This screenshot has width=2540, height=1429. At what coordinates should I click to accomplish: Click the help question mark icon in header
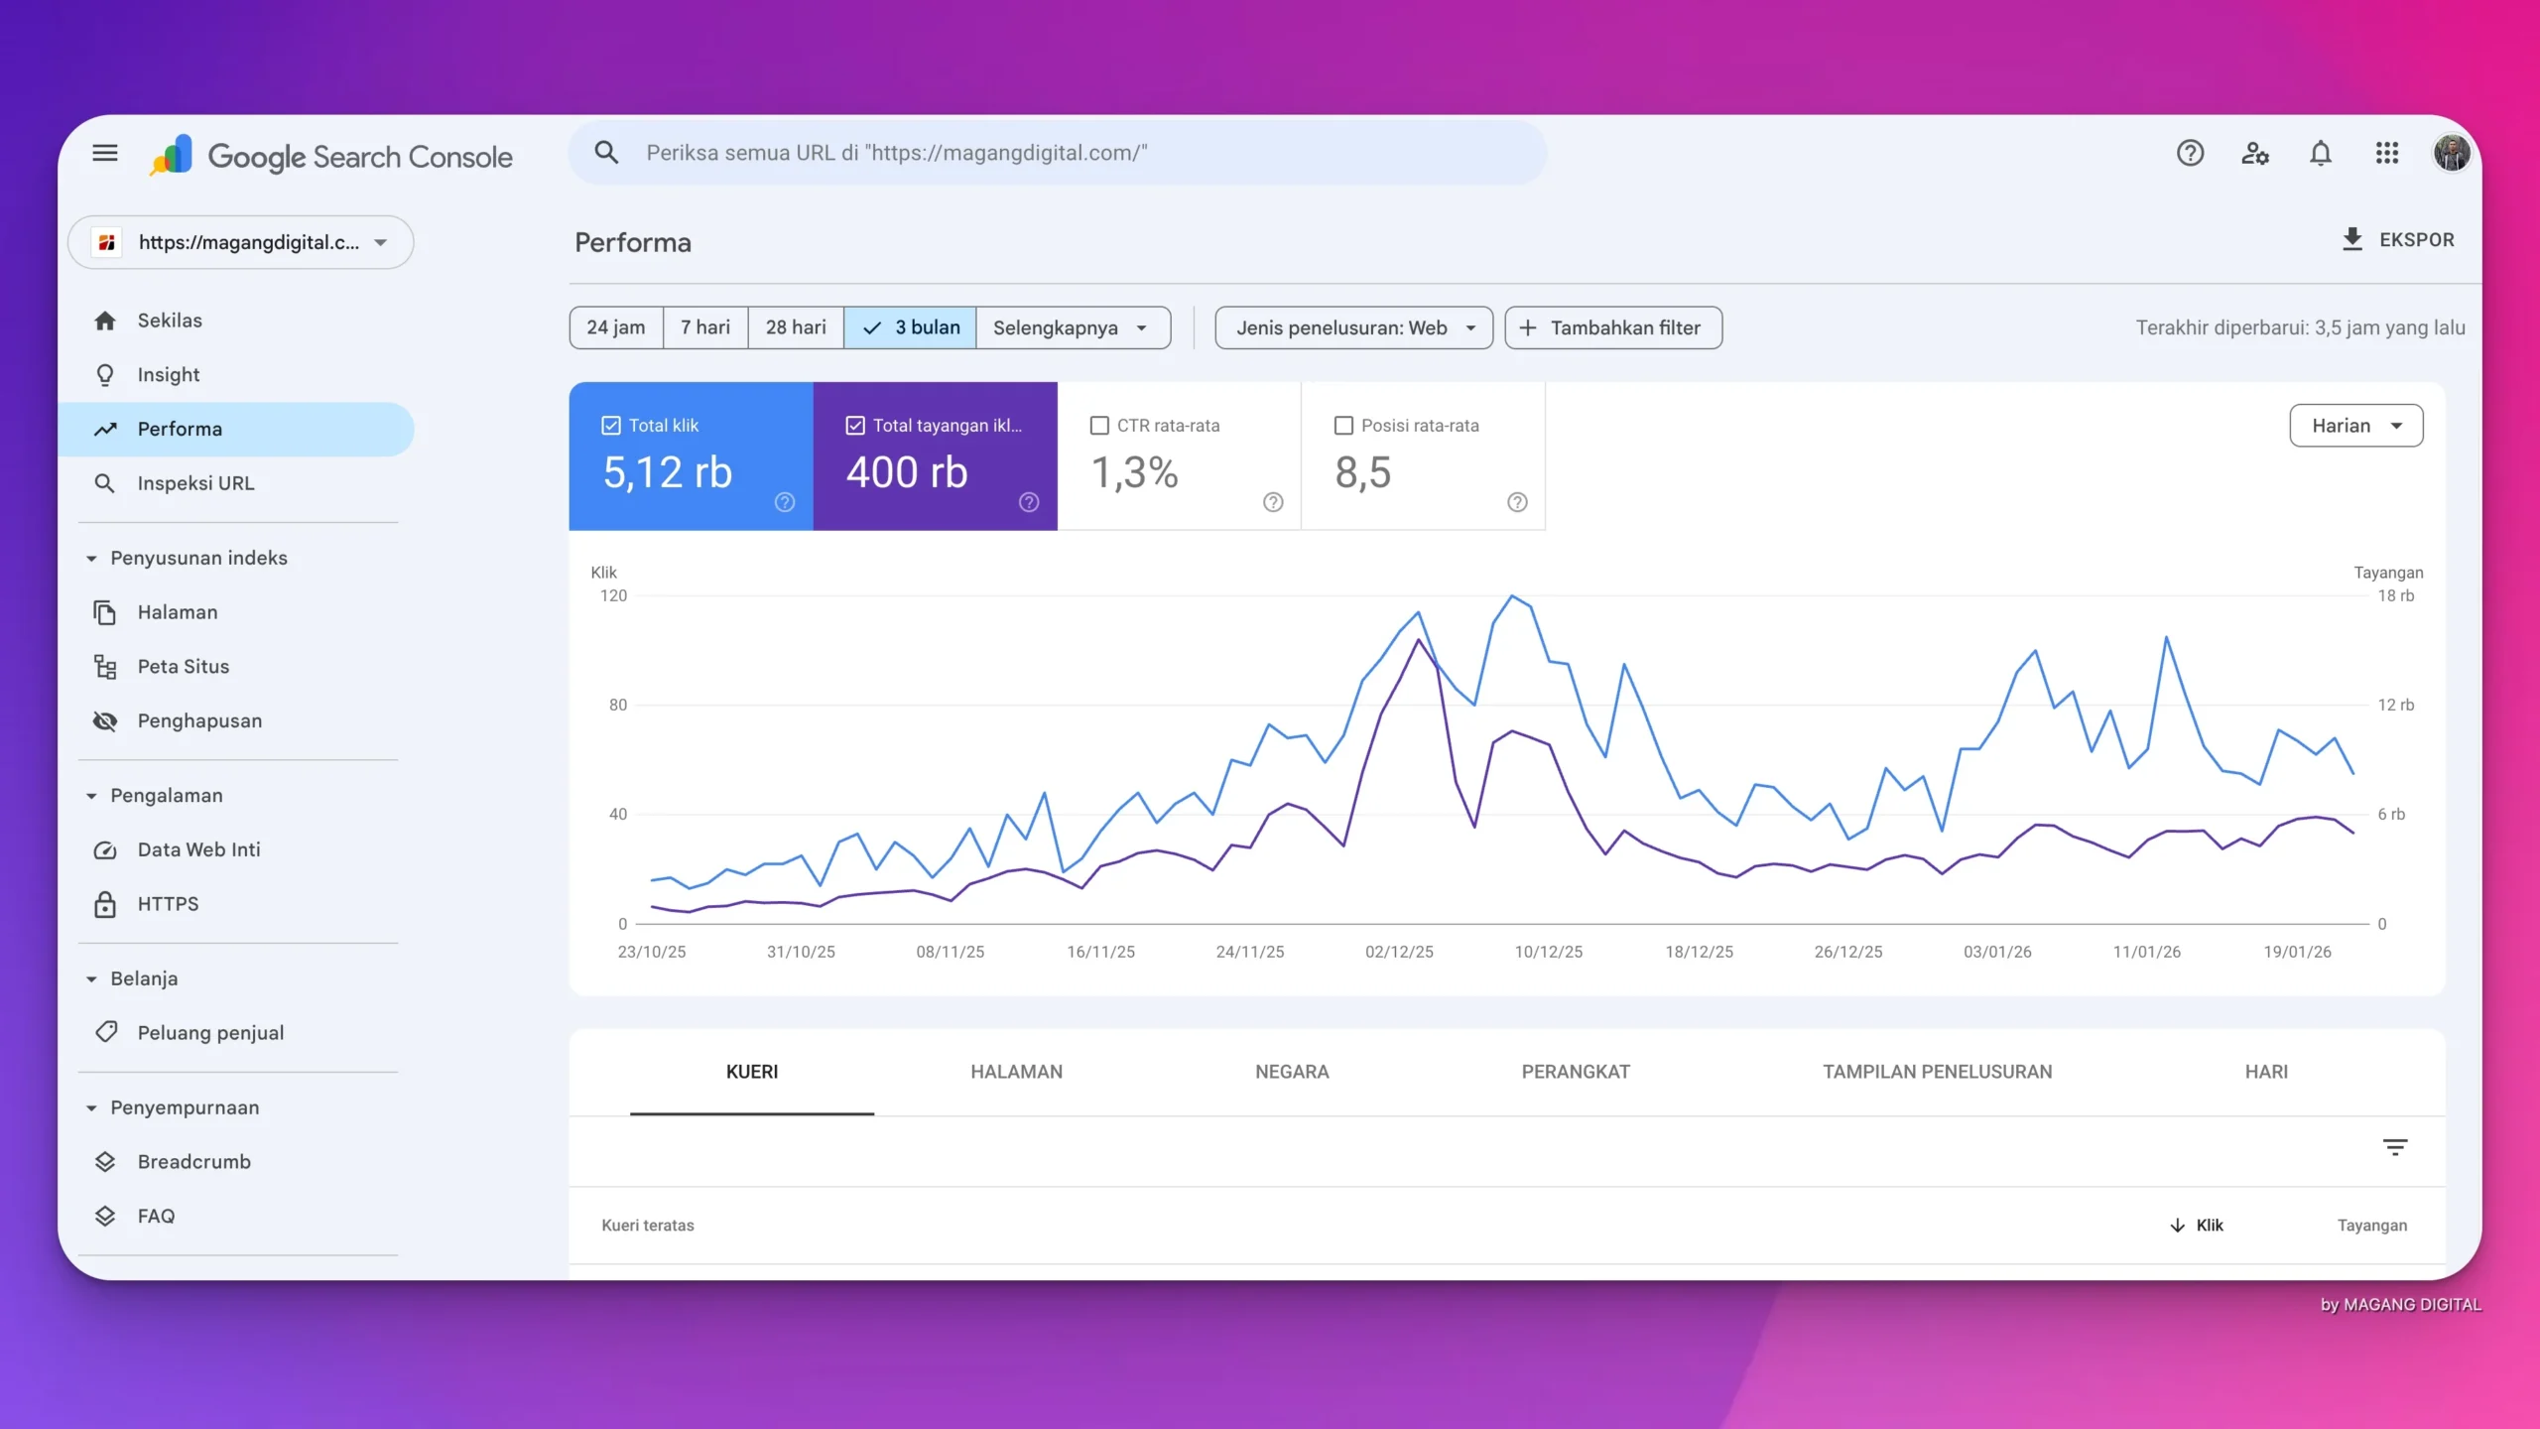pos(2190,153)
